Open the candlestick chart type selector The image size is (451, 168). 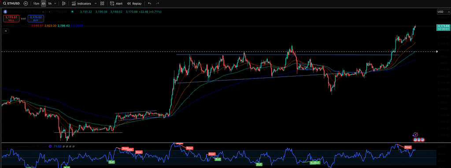click(64, 4)
